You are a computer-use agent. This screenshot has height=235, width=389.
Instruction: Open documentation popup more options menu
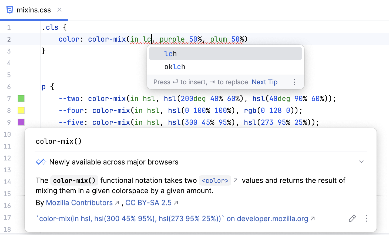tap(366, 218)
